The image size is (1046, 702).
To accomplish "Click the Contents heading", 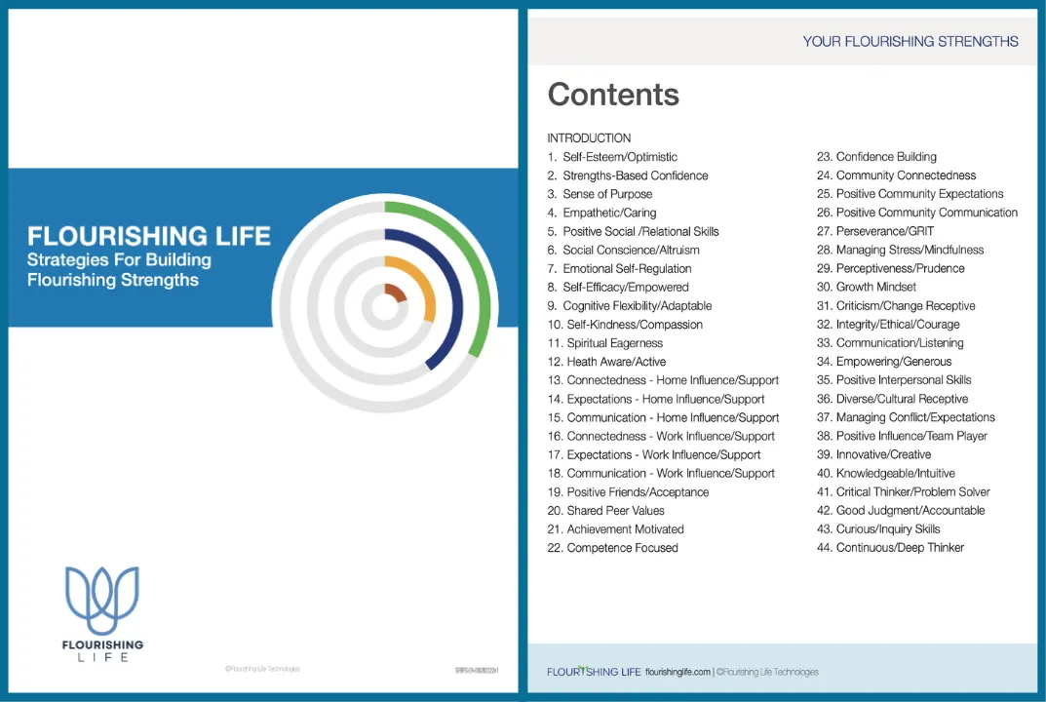I will (x=613, y=95).
